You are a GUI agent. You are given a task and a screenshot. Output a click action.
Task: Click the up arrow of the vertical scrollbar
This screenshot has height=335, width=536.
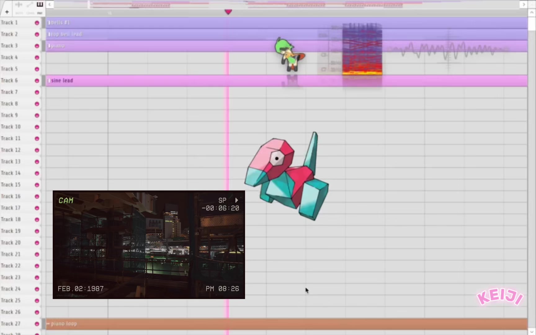[532, 12]
